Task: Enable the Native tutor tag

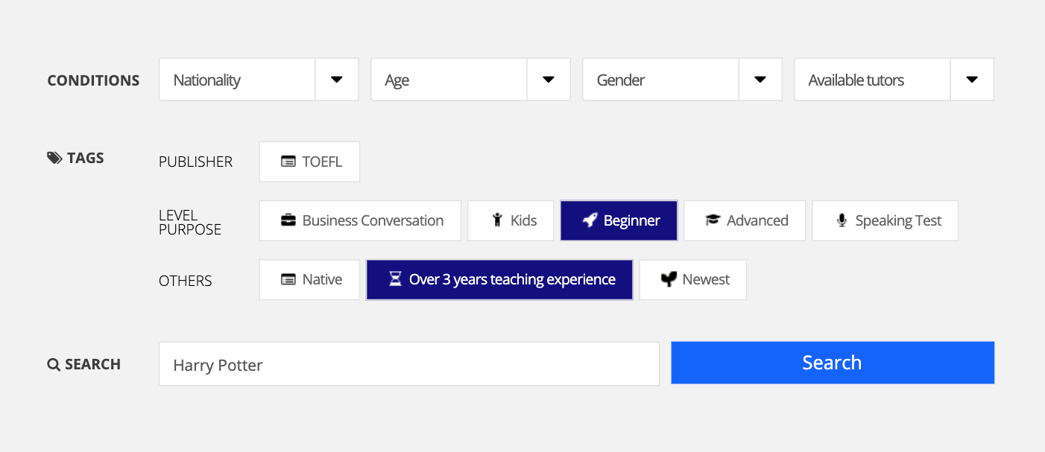Action: coord(309,279)
